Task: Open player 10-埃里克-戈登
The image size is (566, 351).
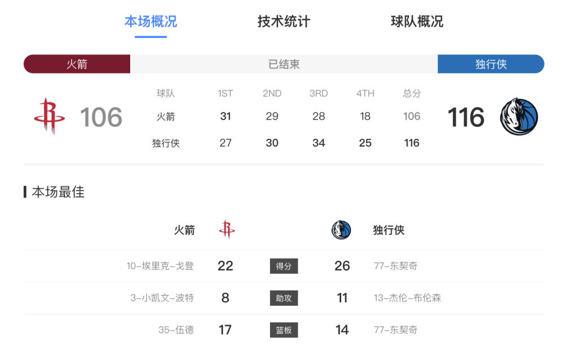Action: [x=160, y=266]
